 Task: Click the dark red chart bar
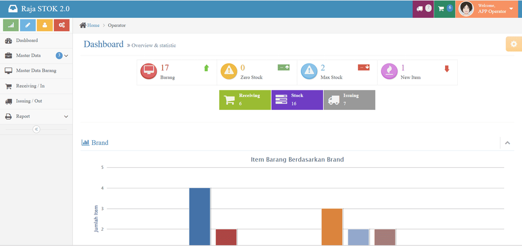226,237
